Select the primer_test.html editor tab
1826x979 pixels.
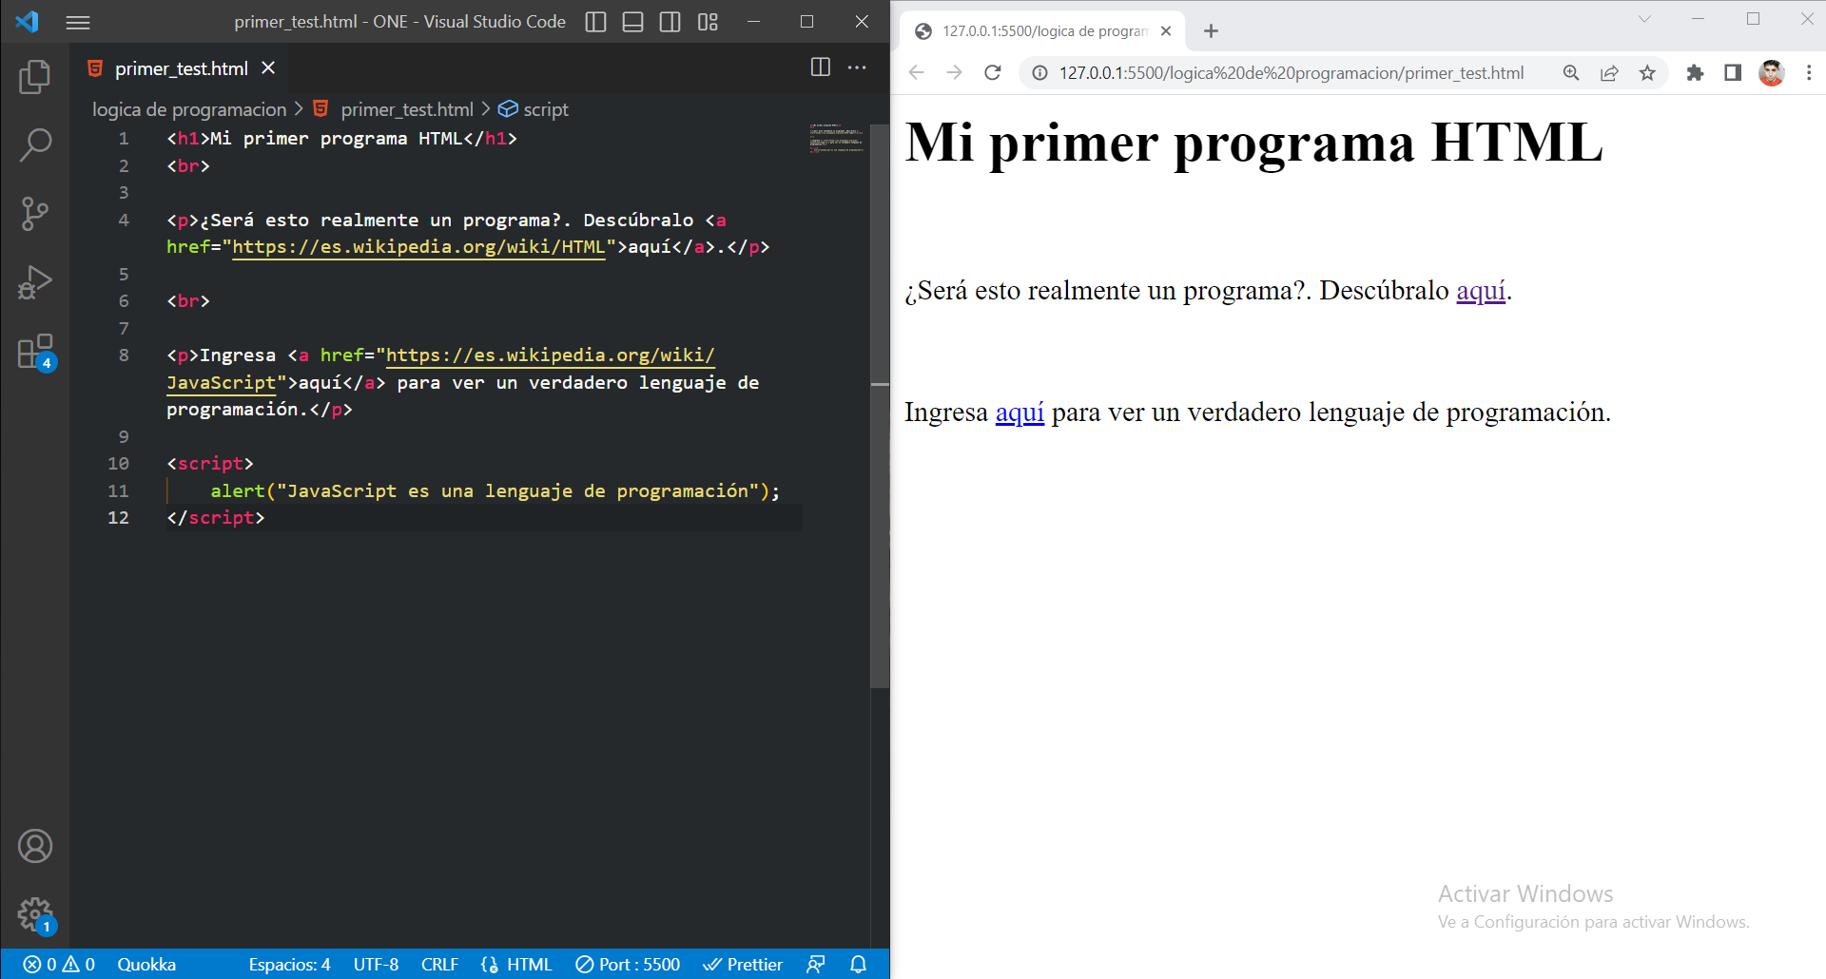[181, 68]
